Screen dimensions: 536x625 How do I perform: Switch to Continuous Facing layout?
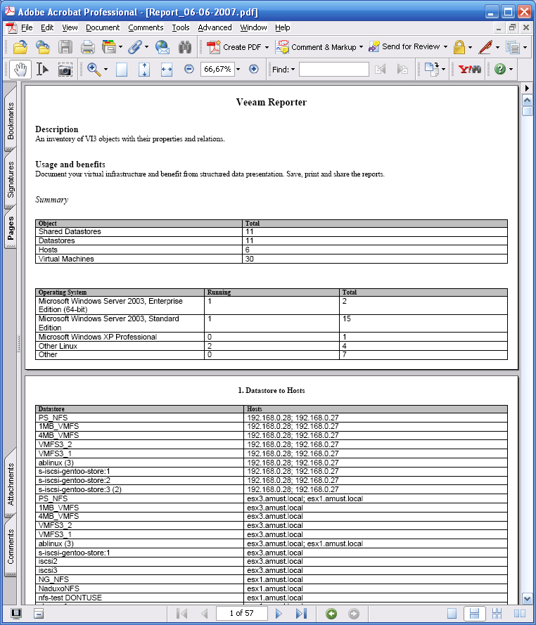(x=497, y=614)
